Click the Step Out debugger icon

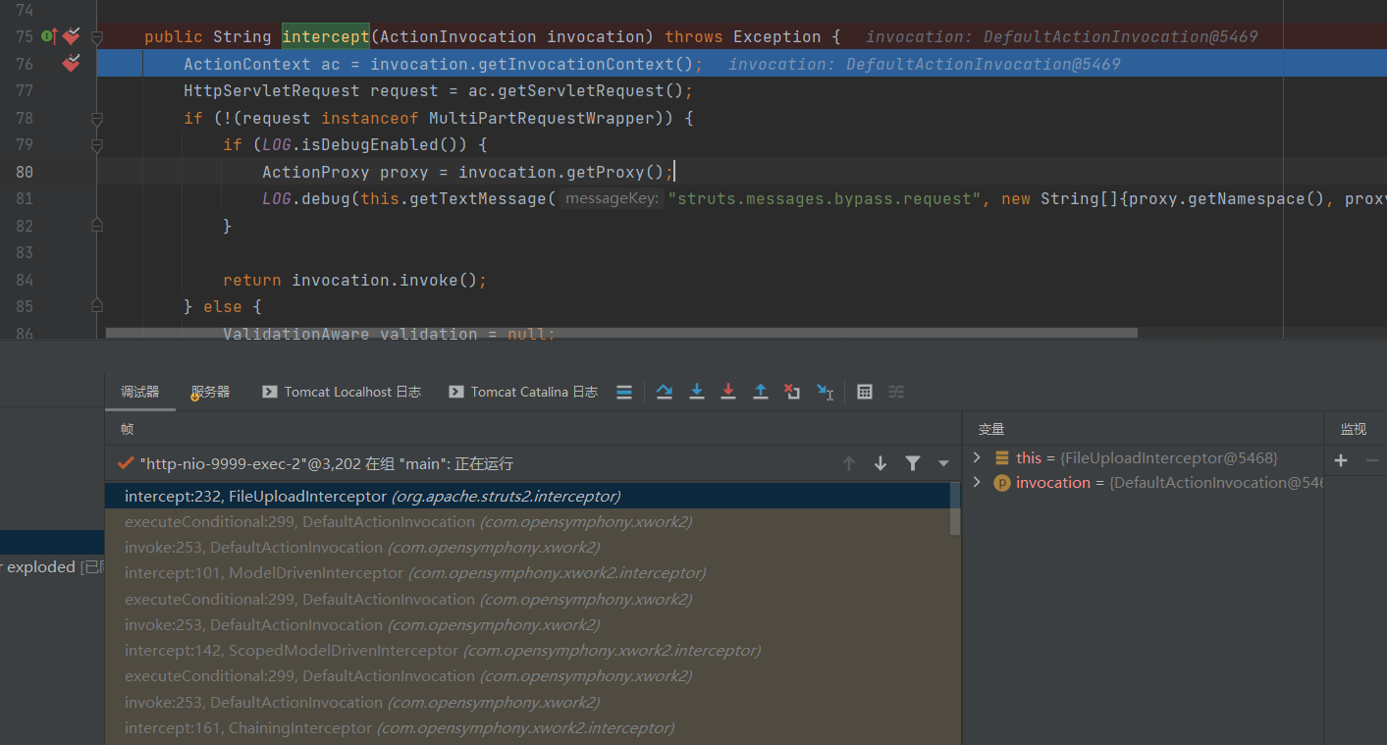click(761, 392)
